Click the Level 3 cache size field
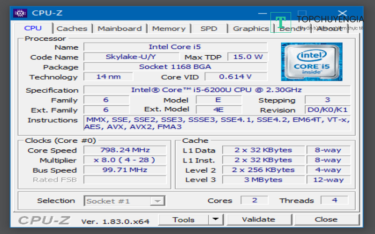The image size is (375, 234). click(x=263, y=180)
